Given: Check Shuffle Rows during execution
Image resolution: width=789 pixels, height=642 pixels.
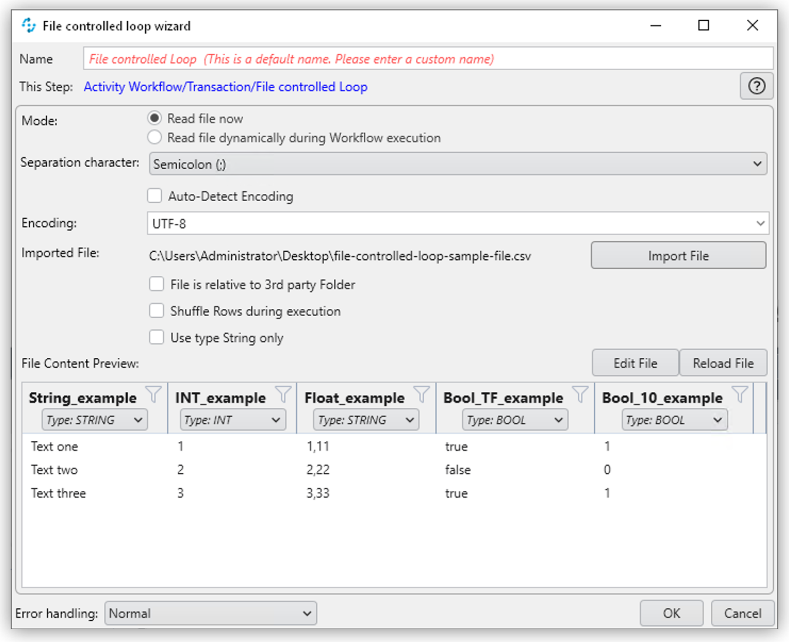Looking at the screenshot, I should click(x=157, y=310).
